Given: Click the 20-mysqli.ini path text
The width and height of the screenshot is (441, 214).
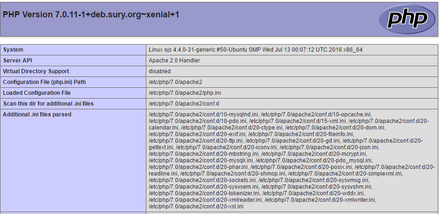Looking at the screenshot, I should (x=200, y=160).
